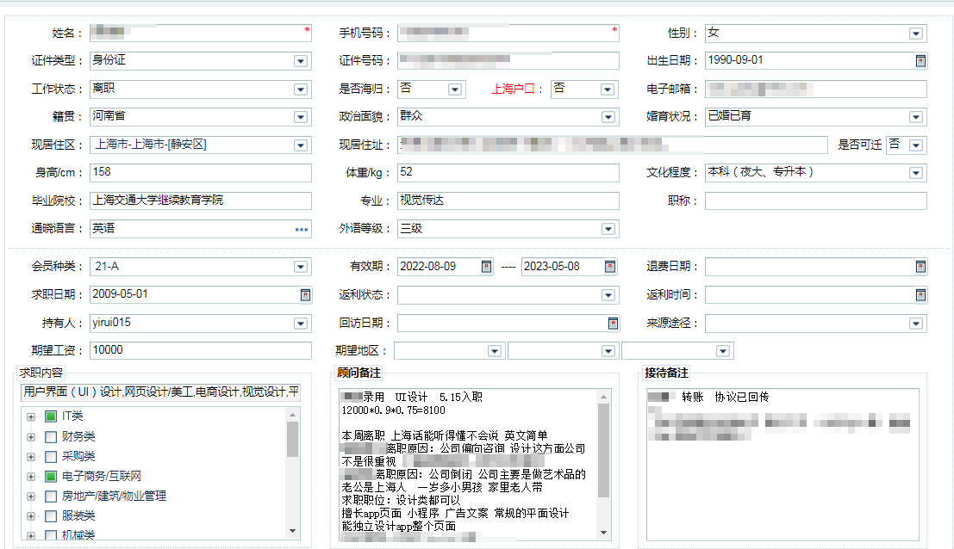The image size is (954, 549).
Task: Click the 身高/cm input field
Action: pyautogui.click(x=201, y=172)
